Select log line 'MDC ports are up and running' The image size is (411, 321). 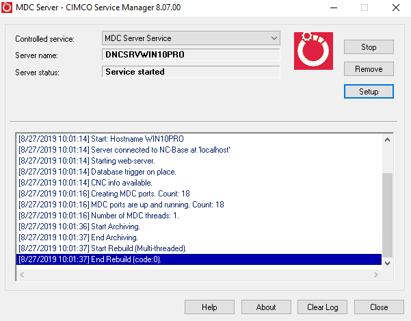point(199,205)
